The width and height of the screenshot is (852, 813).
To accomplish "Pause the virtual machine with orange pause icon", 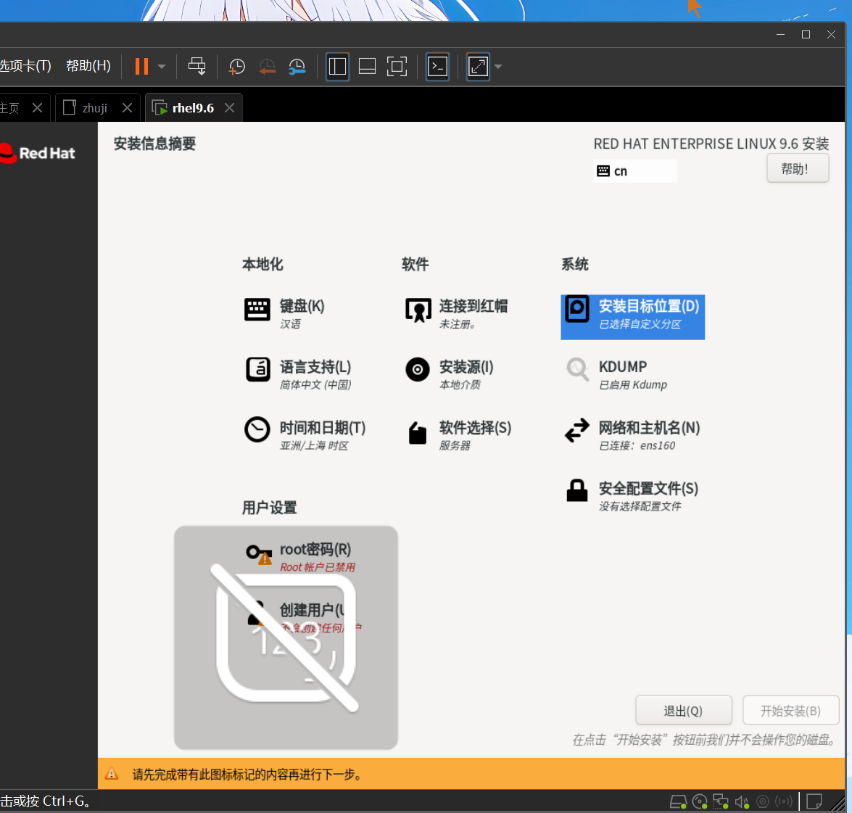I will tap(142, 66).
